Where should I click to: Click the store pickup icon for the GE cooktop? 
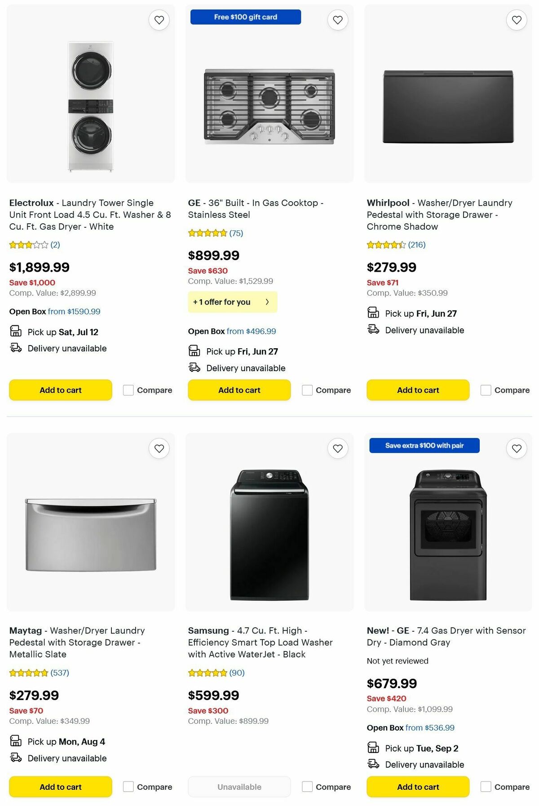coord(194,351)
